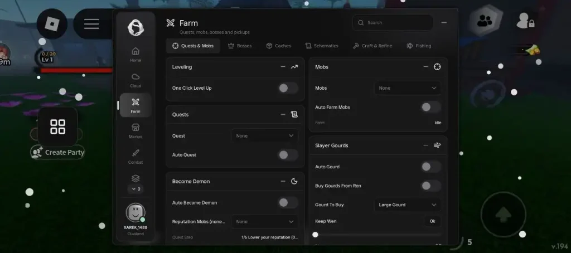Click the currency icon in the game HUD
The image size is (571, 253).
532,50
